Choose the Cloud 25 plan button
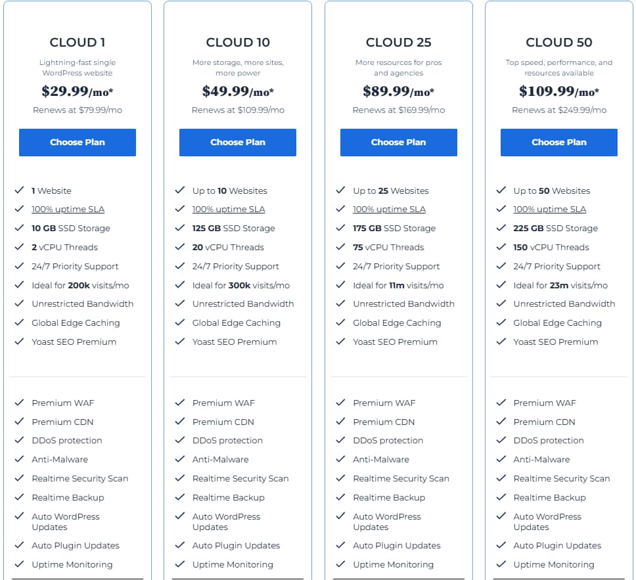 click(x=398, y=143)
